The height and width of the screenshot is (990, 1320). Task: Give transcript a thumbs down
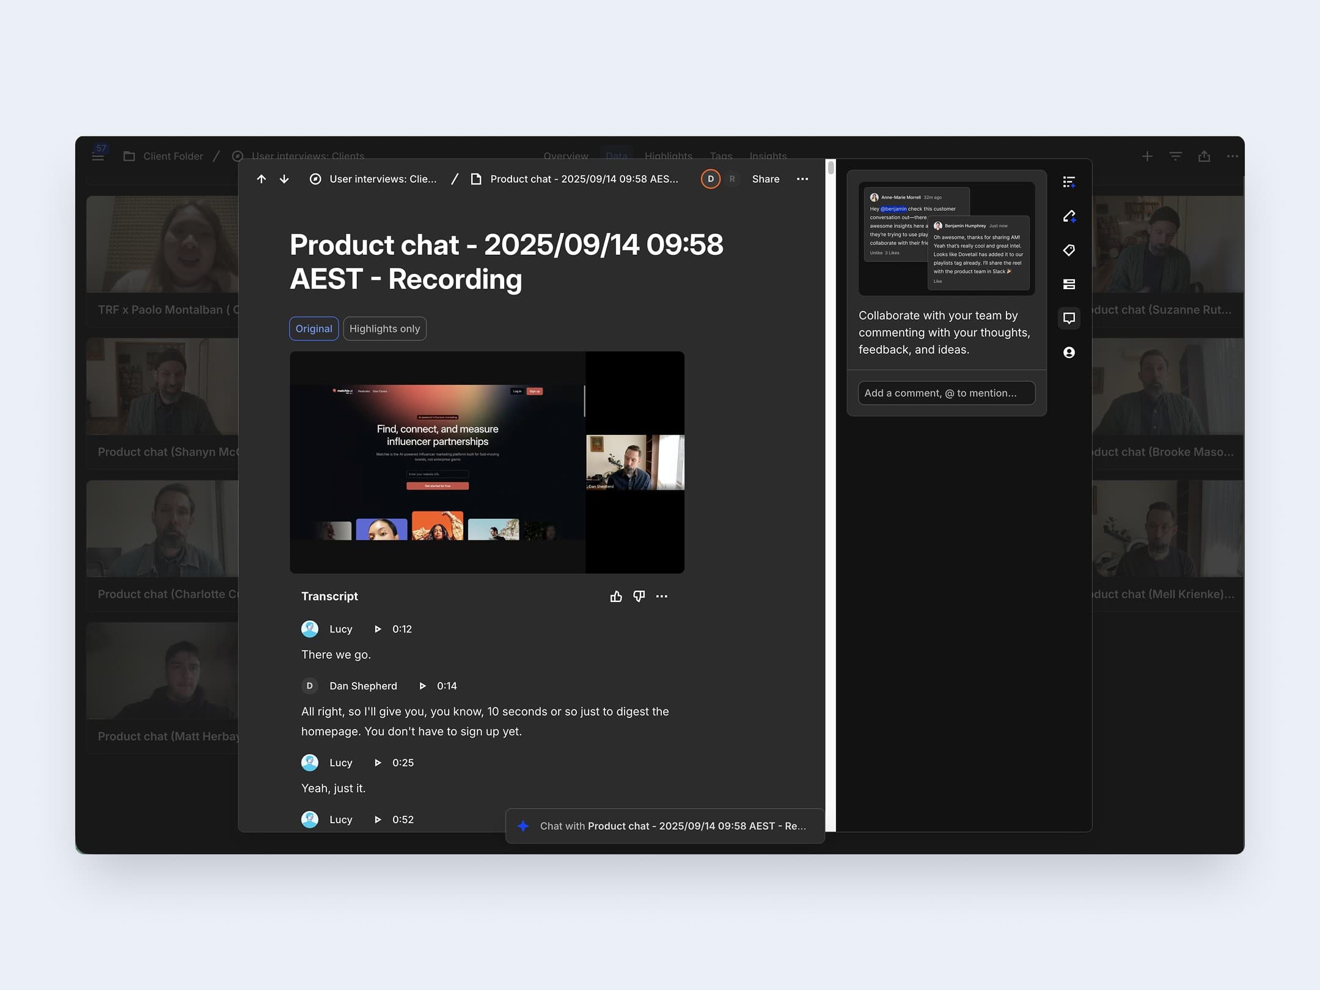point(639,596)
